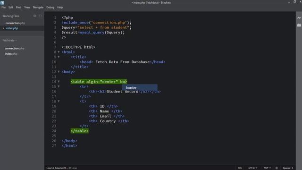This screenshot has width=302, height=170.
Task: Open the Edit menu
Action: coord(11,8)
